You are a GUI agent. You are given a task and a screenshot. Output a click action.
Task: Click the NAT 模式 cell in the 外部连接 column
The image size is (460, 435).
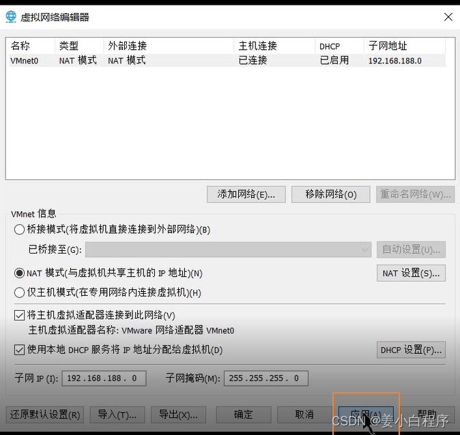tap(126, 61)
